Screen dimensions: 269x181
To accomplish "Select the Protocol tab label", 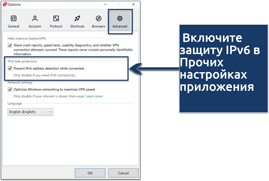I will [56, 26].
